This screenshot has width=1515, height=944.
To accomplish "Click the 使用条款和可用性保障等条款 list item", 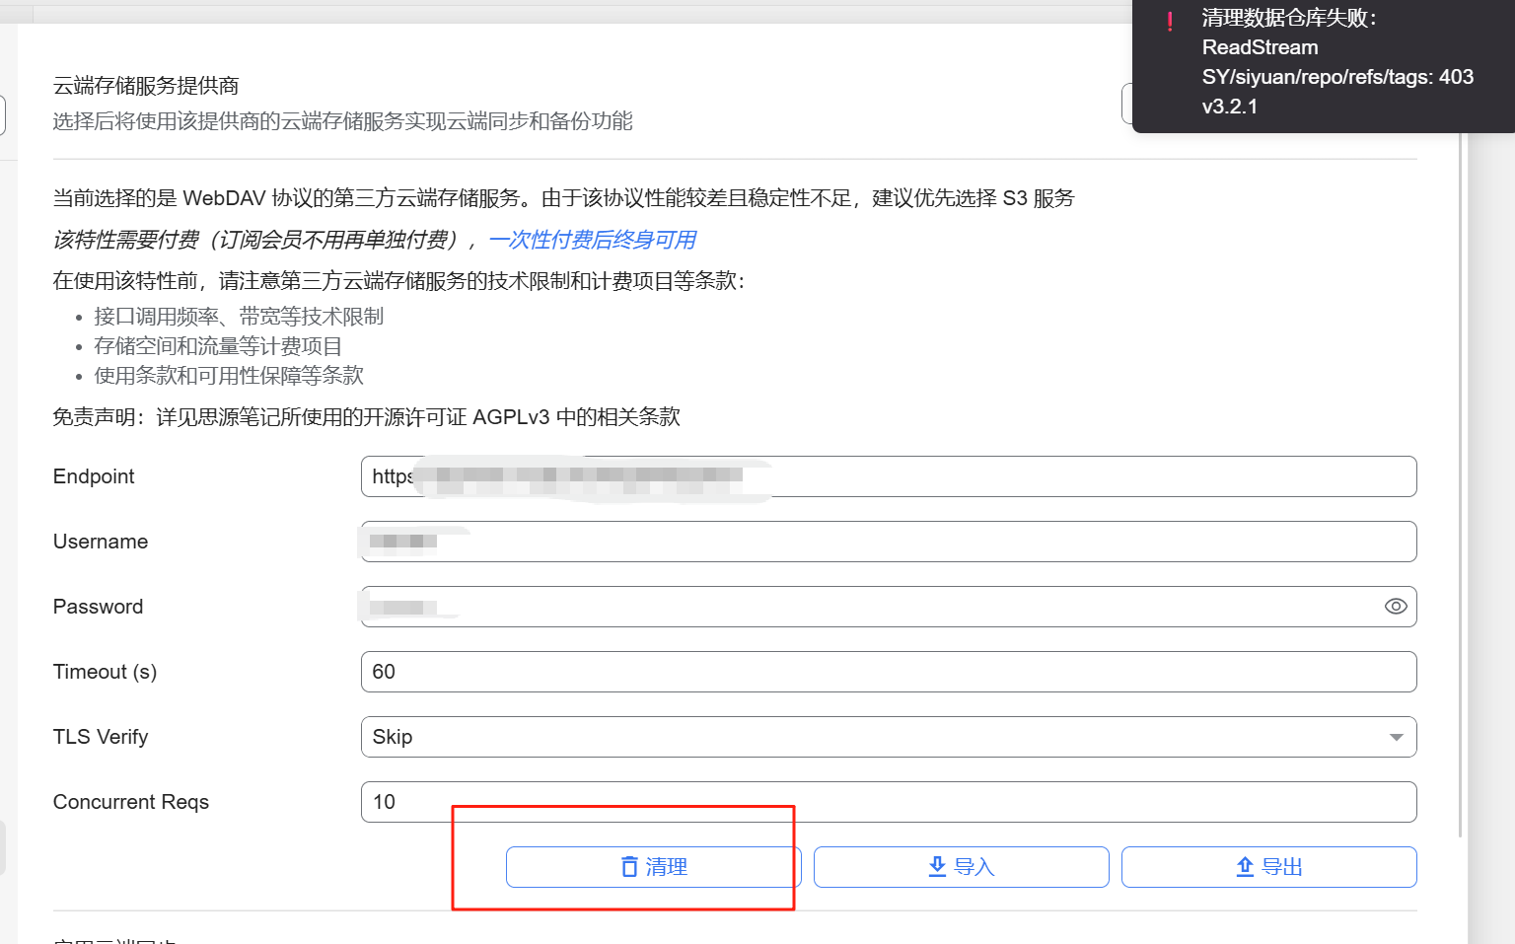I will point(229,376).
